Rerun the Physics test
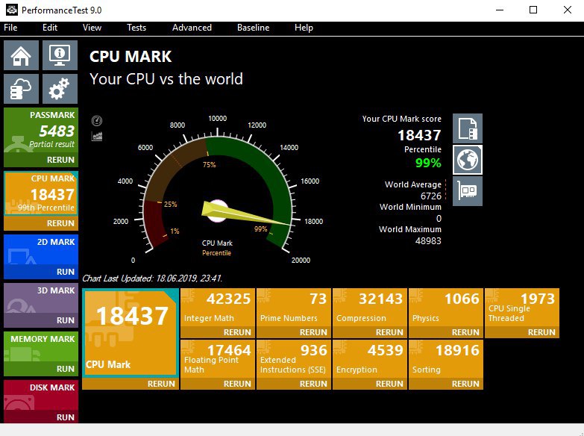 pos(446,332)
